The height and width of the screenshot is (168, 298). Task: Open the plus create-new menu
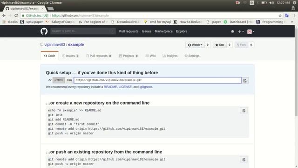(x=241, y=32)
